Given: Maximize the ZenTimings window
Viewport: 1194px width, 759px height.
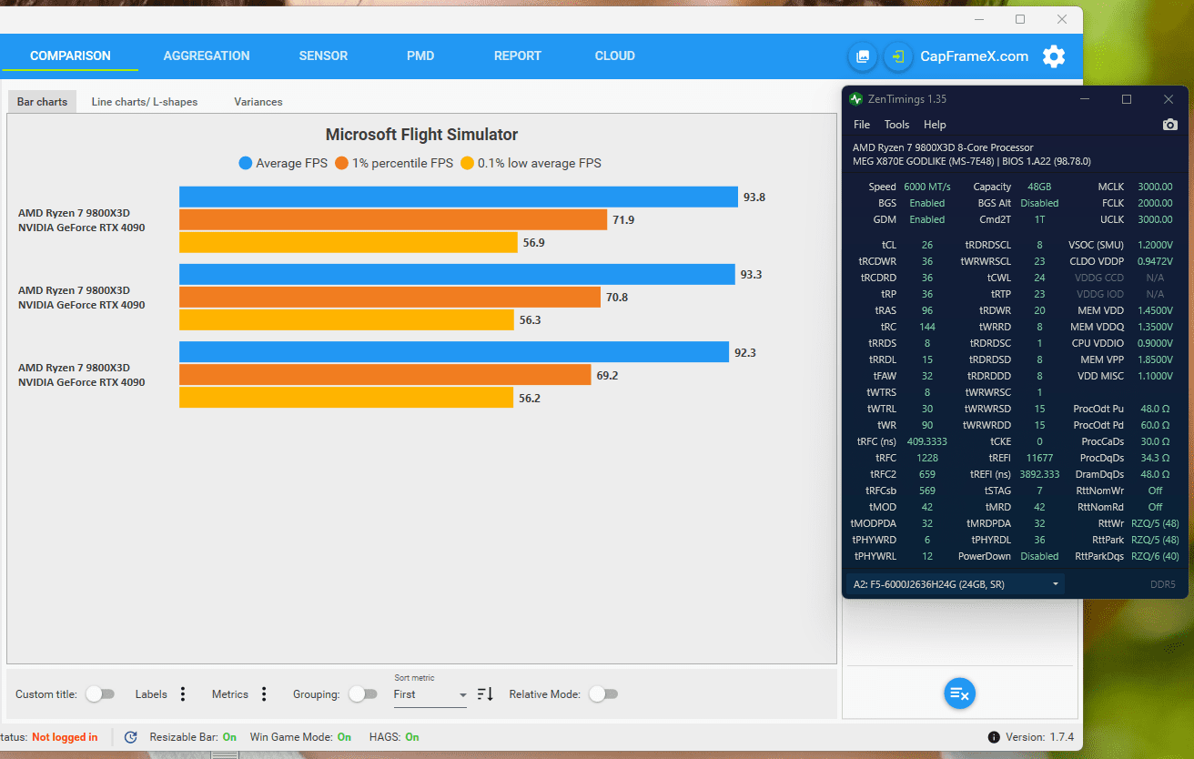Looking at the screenshot, I should point(1127,99).
